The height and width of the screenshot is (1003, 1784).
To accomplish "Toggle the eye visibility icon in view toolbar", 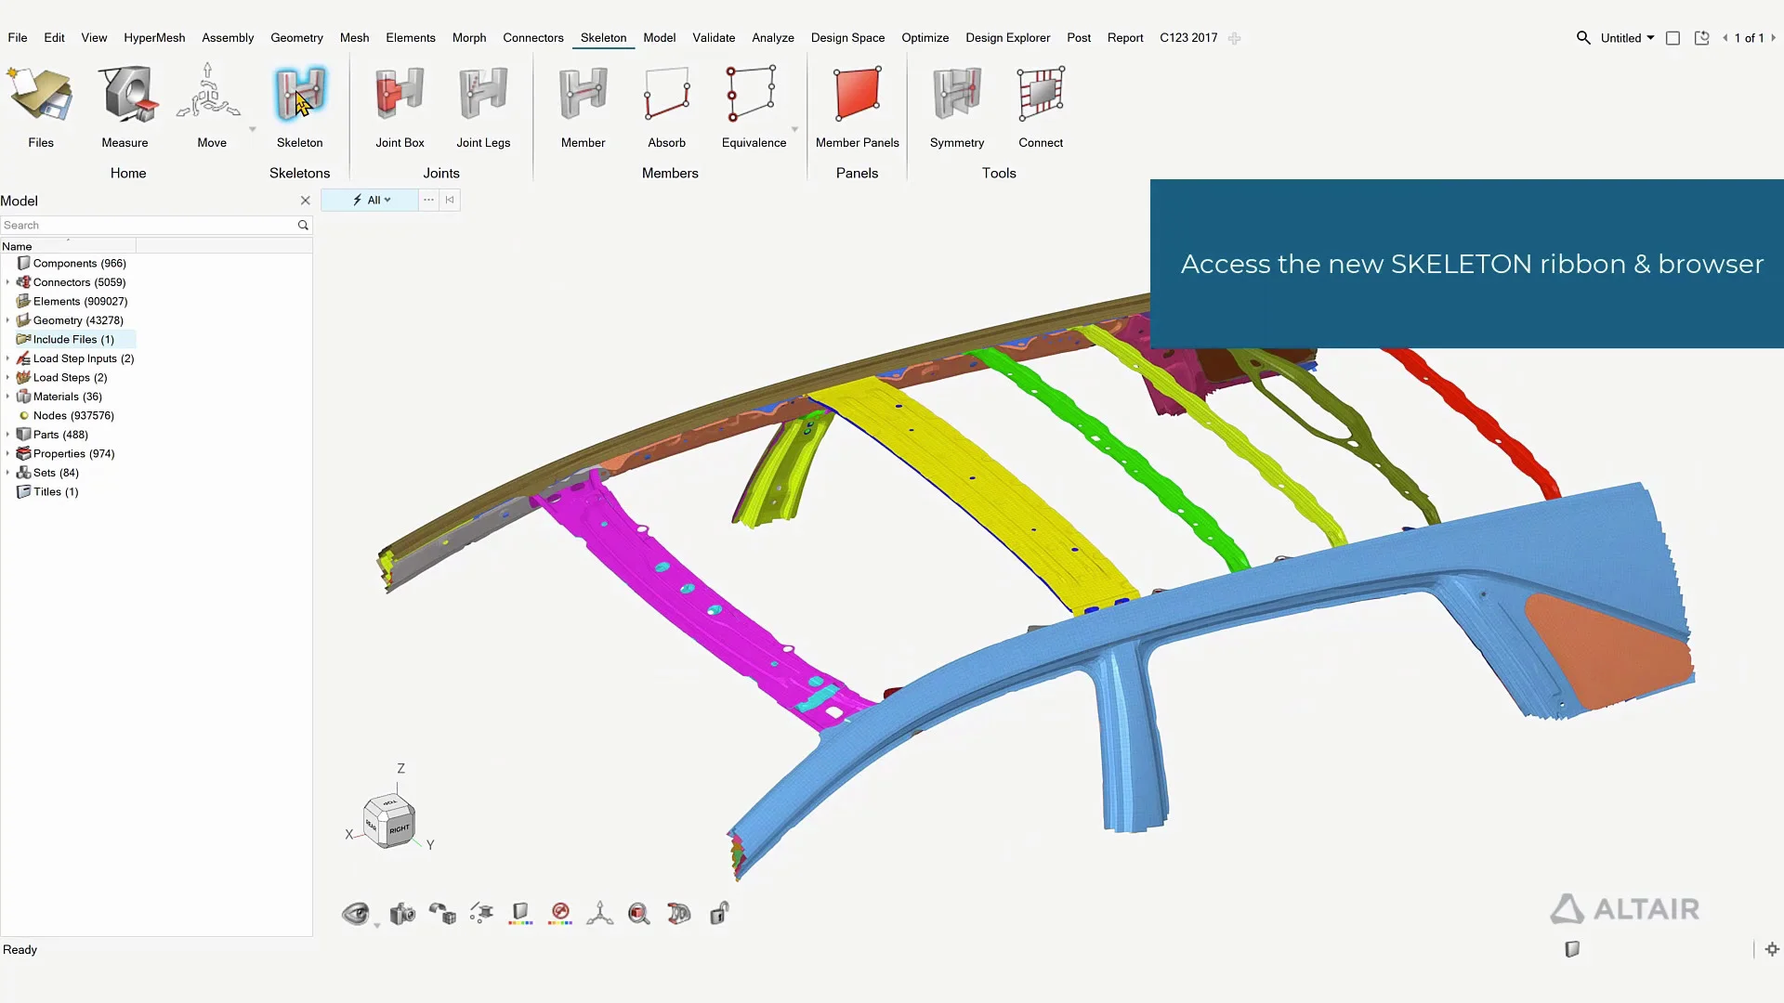I will (355, 914).
